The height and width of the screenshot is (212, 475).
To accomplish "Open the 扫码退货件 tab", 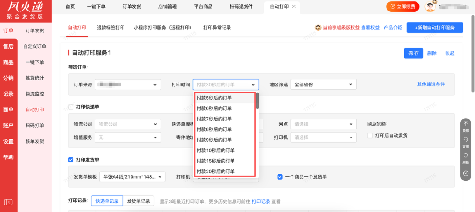I will coord(241,7).
